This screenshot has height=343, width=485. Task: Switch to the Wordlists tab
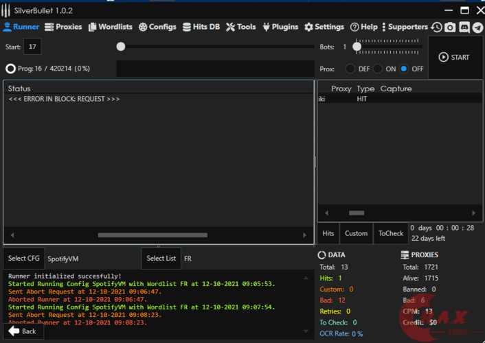(110, 27)
